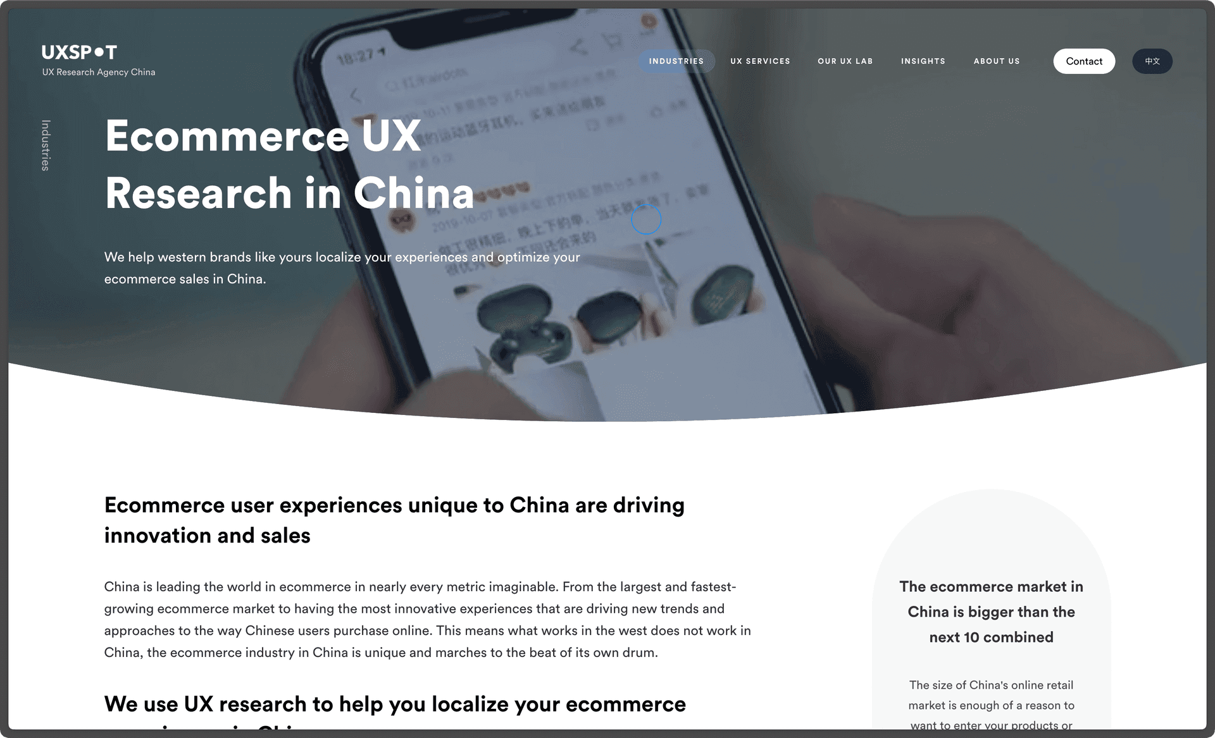Navigate to OUR UX LAB section
The height and width of the screenshot is (738, 1215).
tap(845, 61)
